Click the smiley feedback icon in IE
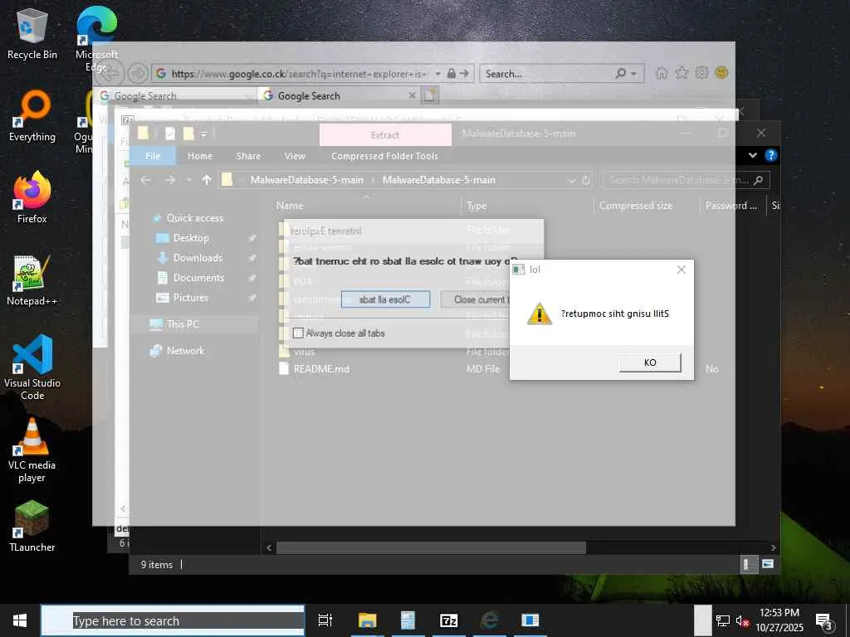 pos(721,73)
